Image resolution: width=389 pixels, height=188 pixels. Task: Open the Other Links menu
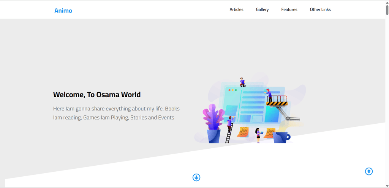(320, 9)
